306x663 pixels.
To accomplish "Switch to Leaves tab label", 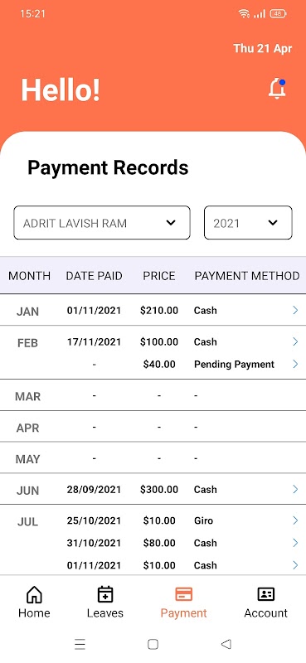I will (105, 613).
